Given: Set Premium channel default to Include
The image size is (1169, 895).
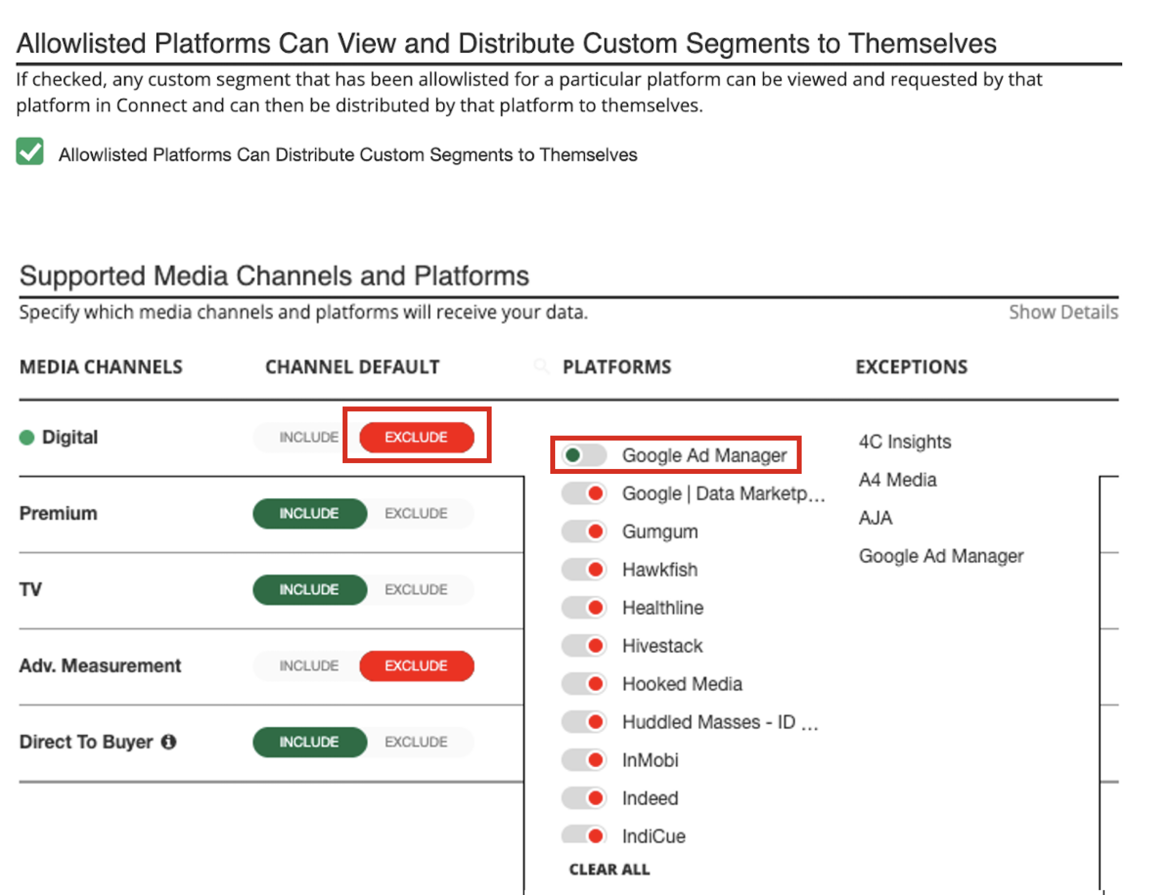Looking at the screenshot, I should tap(309, 513).
